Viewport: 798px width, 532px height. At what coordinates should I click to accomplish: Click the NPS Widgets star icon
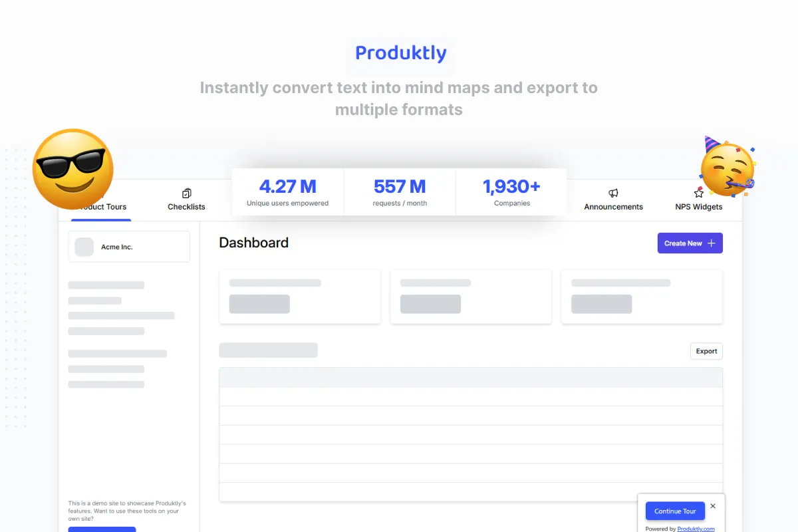698,193
